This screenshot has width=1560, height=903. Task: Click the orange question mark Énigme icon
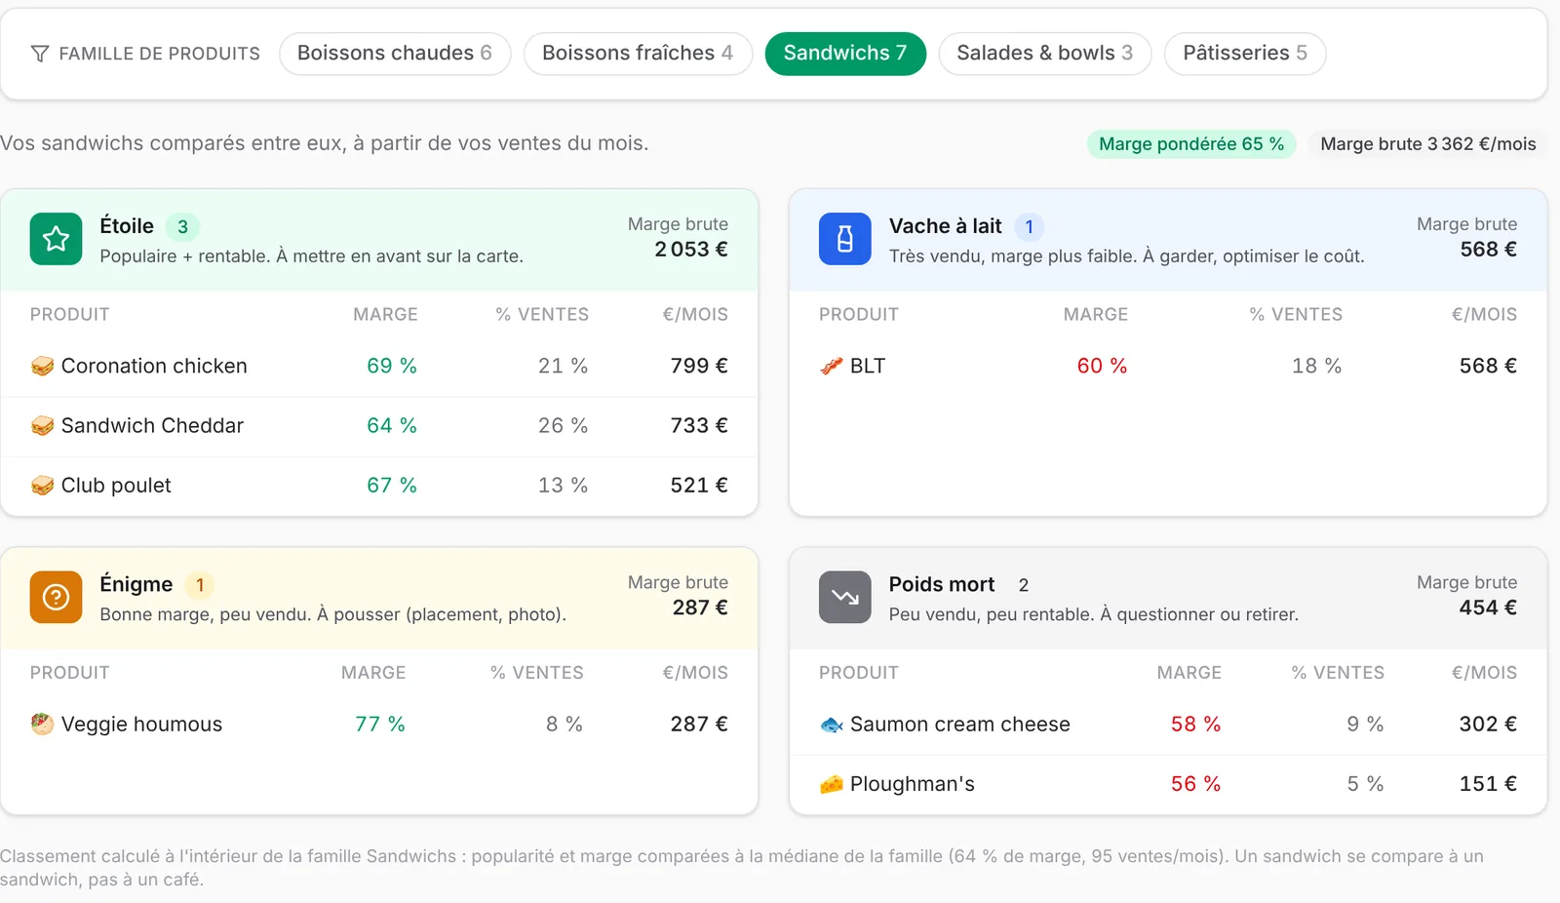pyautogui.click(x=56, y=597)
